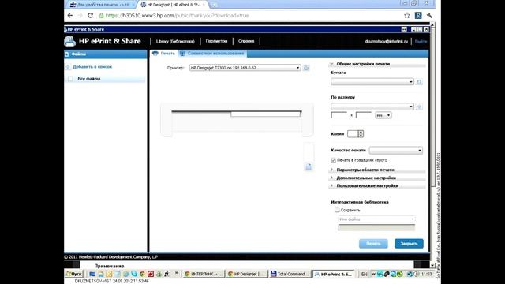Open the Справка menu

(246, 41)
